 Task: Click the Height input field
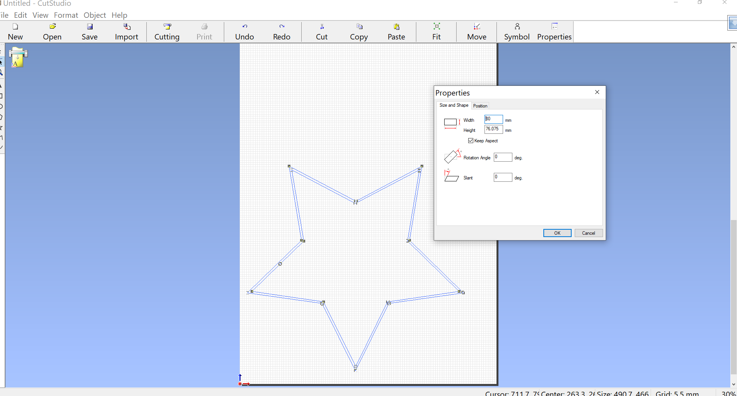pos(493,129)
